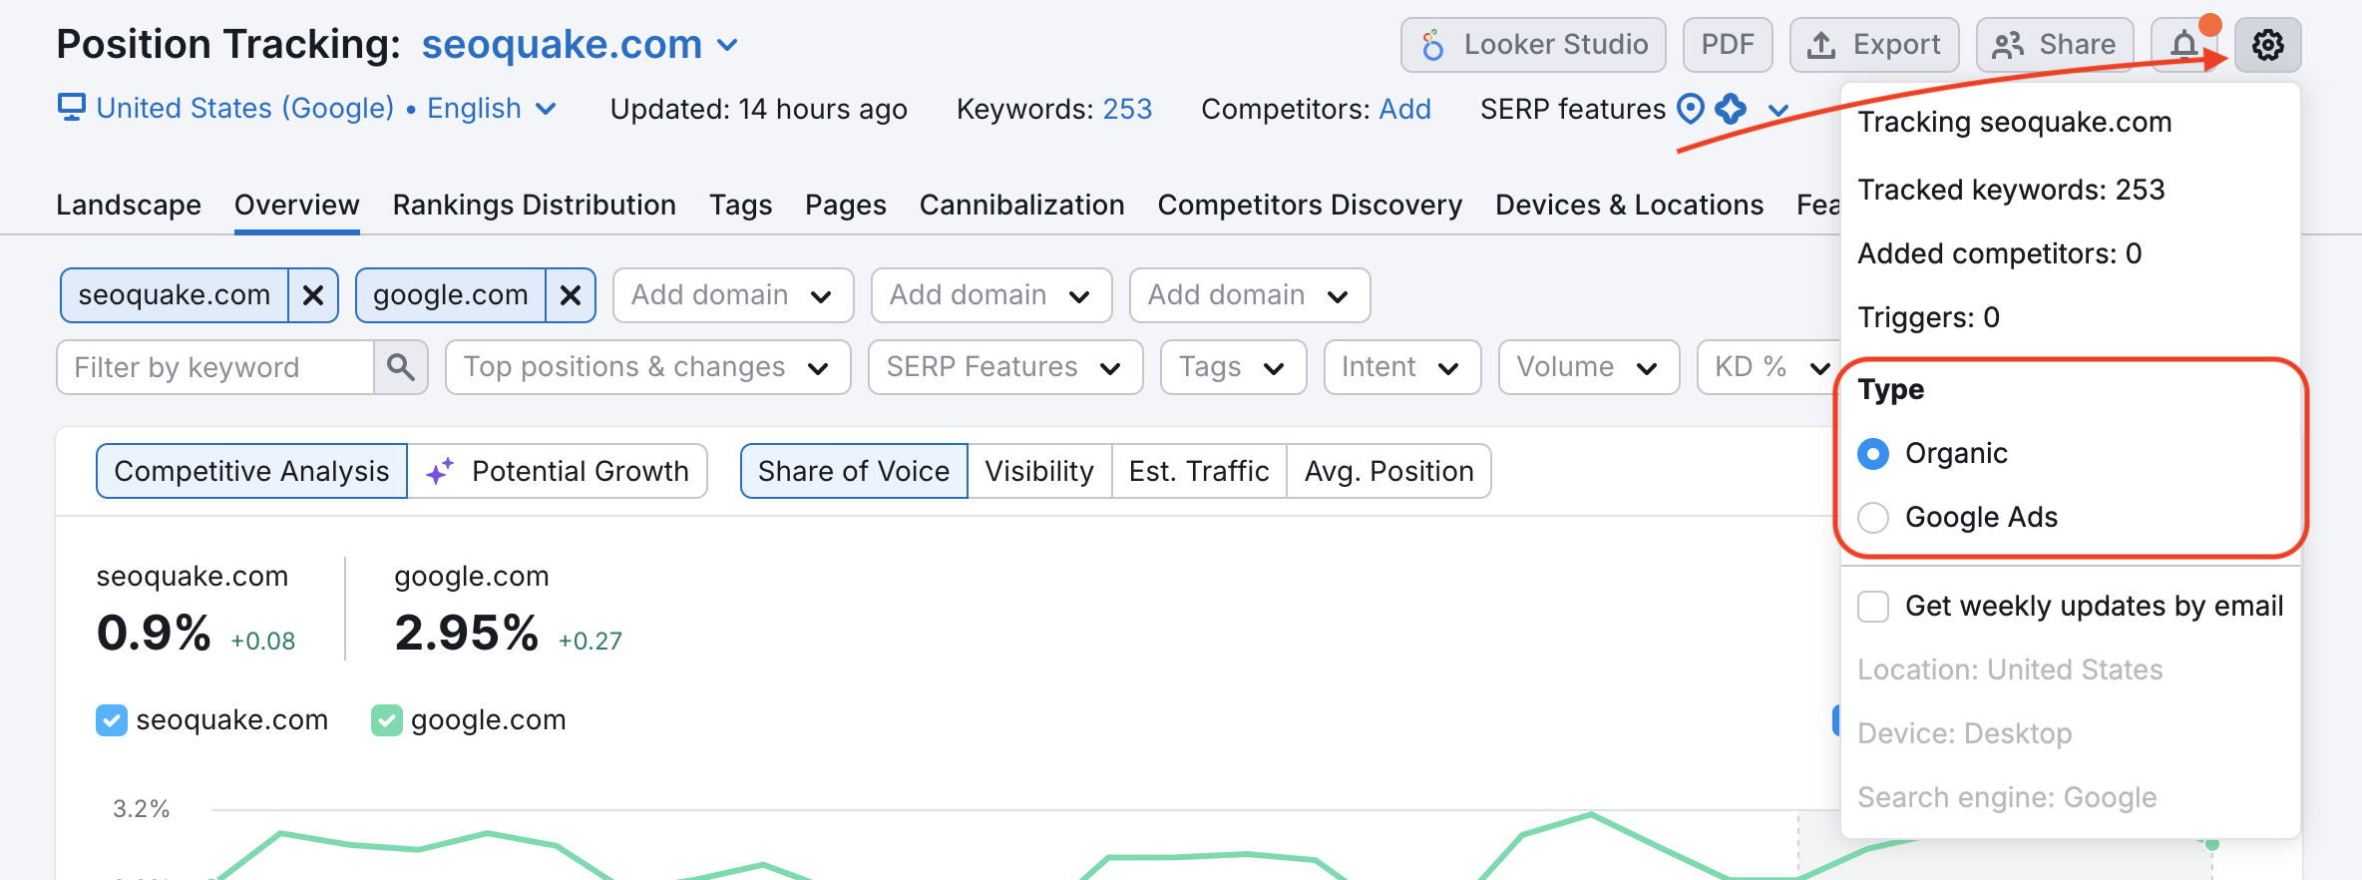Open the Cannibalization tab
2362x880 pixels.
pos(1021,205)
